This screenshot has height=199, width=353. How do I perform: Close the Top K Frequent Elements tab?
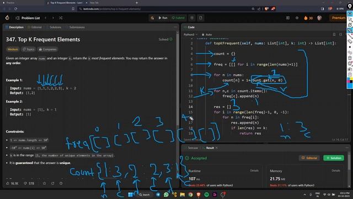(87, 3)
